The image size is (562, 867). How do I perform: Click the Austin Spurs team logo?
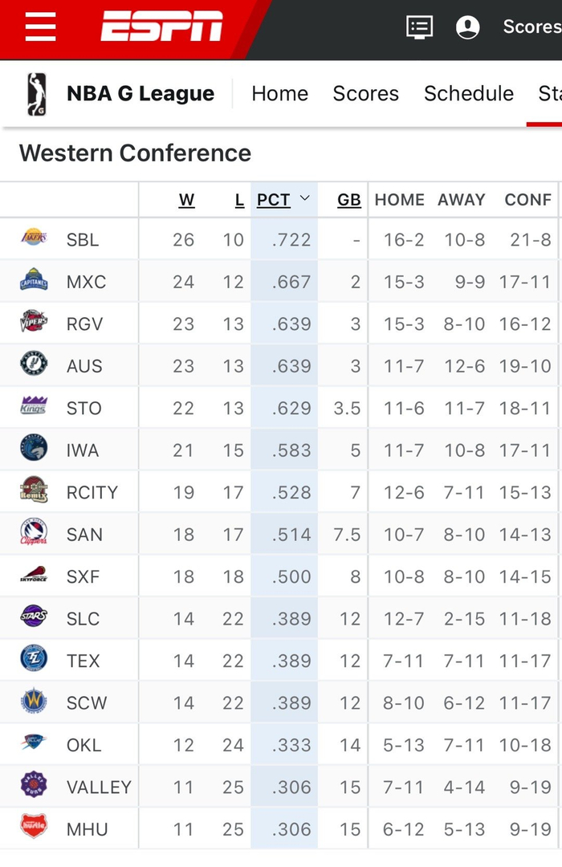(x=34, y=365)
